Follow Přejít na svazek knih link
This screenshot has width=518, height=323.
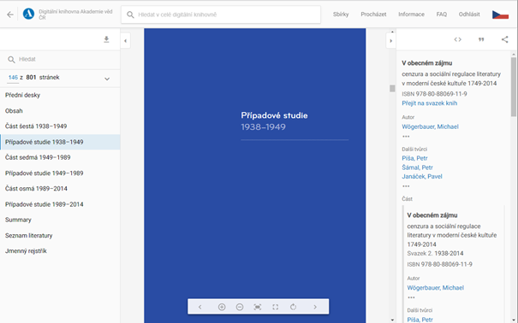point(430,103)
